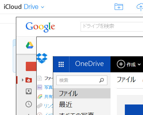Click the iCloud upload cloud icon
This screenshot has height=115, width=143.
pyautogui.click(x=140, y=7)
